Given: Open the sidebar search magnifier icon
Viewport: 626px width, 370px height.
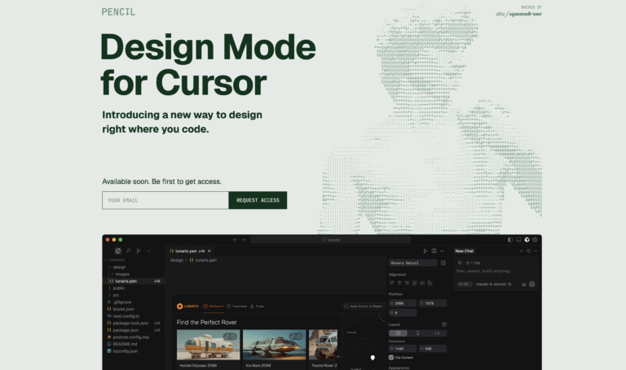Looking at the screenshot, I should pyautogui.click(x=129, y=251).
